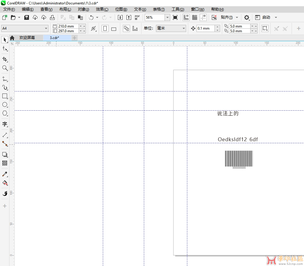This screenshot has height=266, width=304.
Task: Select the Drop Shadow tool
Action: pyautogui.click(x=5, y=154)
